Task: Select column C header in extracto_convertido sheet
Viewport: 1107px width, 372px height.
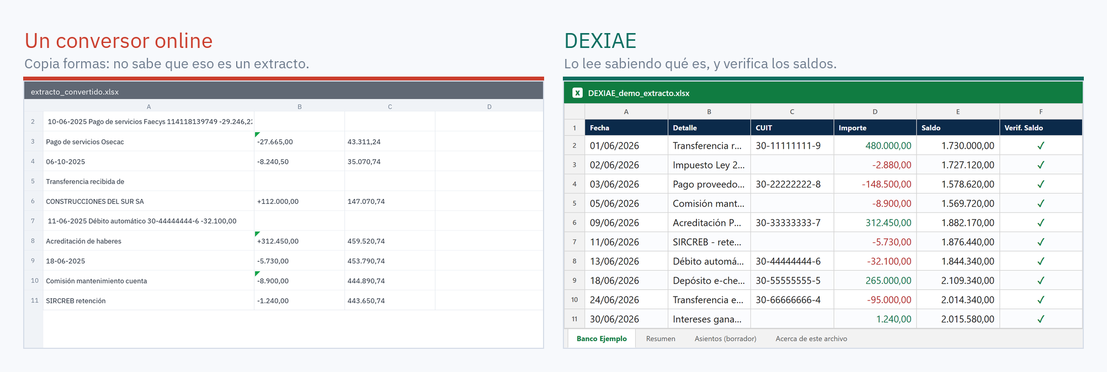Action: tap(390, 106)
